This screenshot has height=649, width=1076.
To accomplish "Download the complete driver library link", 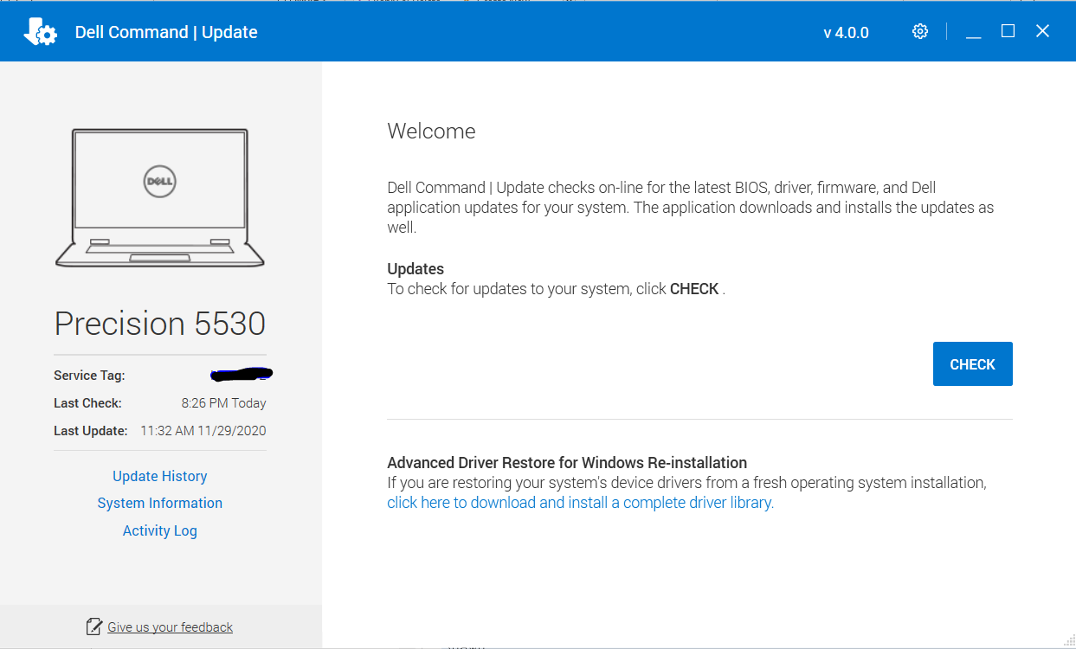I will click(581, 503).
